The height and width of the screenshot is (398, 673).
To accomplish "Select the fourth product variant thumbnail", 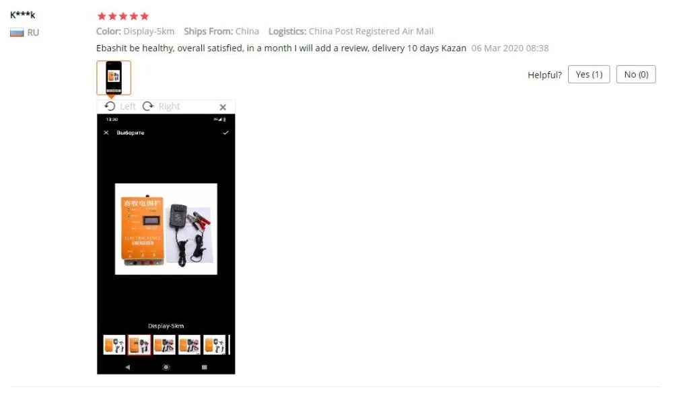I will pos(189,345).
